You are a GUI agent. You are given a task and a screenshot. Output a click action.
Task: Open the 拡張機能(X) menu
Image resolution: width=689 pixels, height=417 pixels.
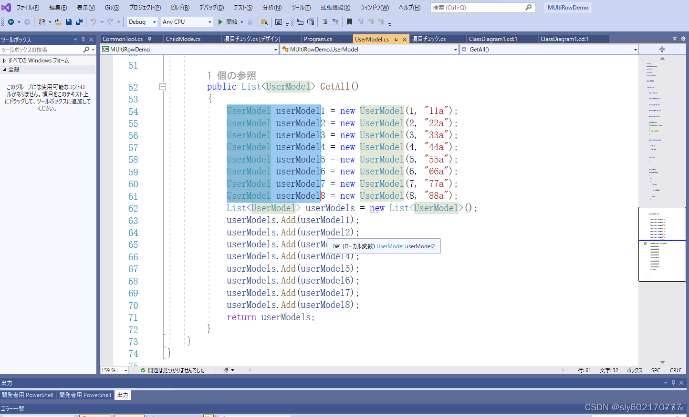(x=335, y=8)
